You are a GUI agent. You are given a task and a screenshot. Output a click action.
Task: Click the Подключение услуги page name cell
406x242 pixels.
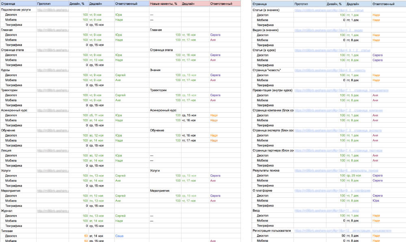click(x=16, y=9)
